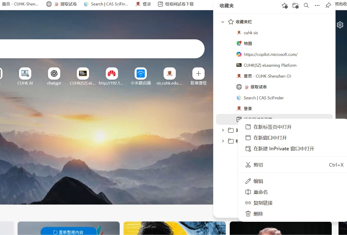Image resolution: width=347 pixels, height=235 pixels.
Task: Click the add folder icon in favorites panel
Action: pos(295,5)
